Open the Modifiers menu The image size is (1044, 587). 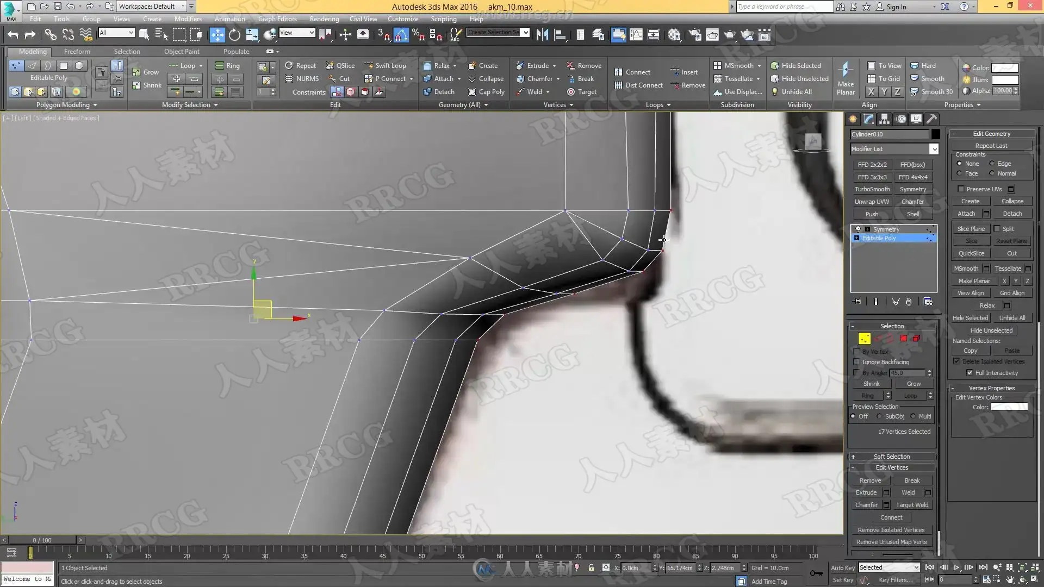click(188, 19)
